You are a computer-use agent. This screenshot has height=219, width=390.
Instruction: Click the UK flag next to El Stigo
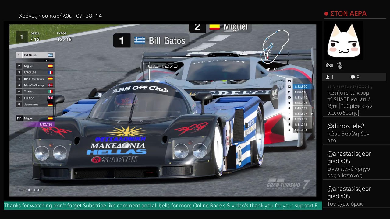51,98
